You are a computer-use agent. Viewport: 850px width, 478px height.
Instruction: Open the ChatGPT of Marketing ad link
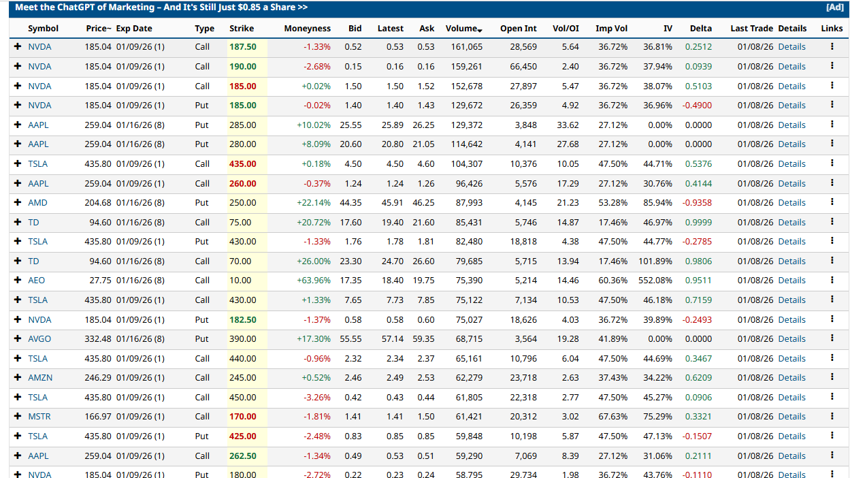click(161, 7)
